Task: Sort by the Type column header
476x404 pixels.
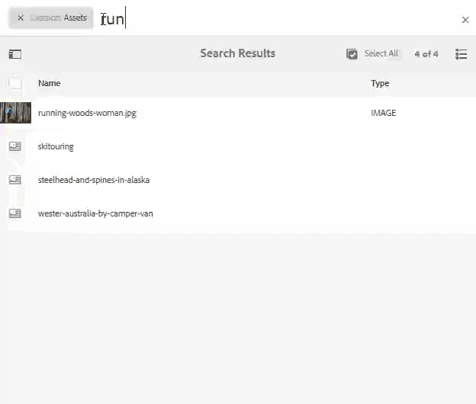Action: [x=380, y=83]
